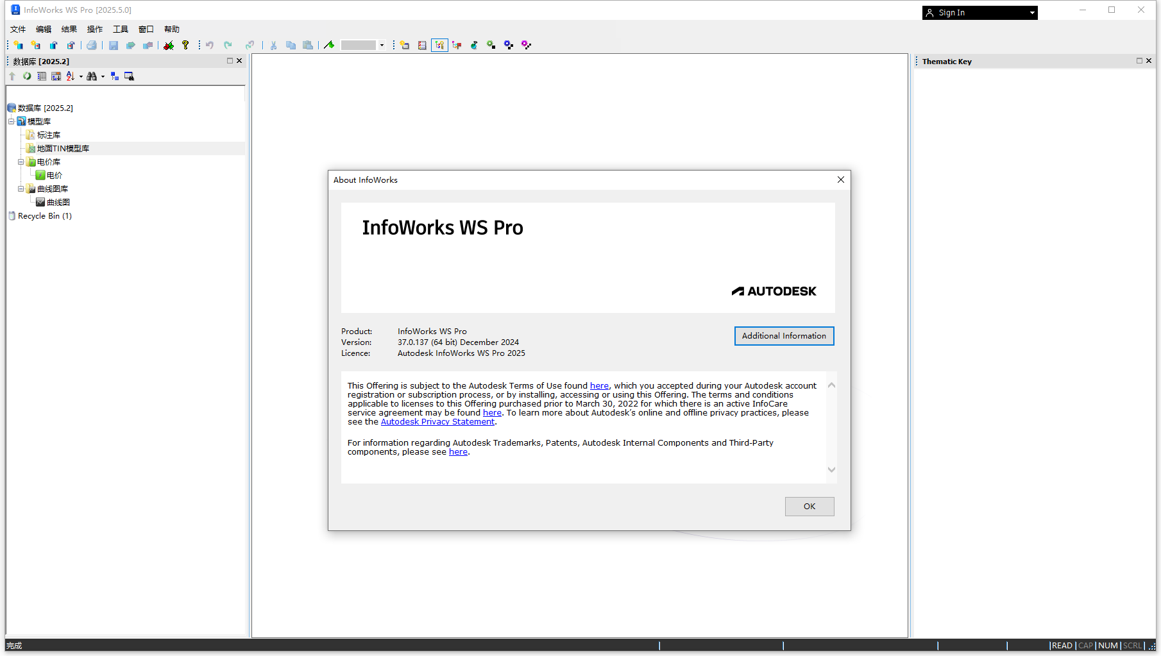Screen dimensions: 1161x656
Task: Click the A-Z sort icon in the database panel
Action: 70,76
